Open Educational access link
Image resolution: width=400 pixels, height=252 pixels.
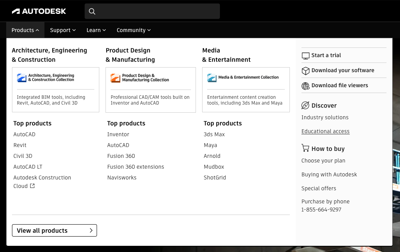pyautogui.click(x=325, y=131)
